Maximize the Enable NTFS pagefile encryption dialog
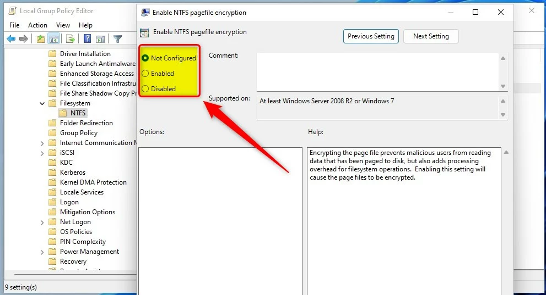The image size is (546, 295). coord(475,12)
